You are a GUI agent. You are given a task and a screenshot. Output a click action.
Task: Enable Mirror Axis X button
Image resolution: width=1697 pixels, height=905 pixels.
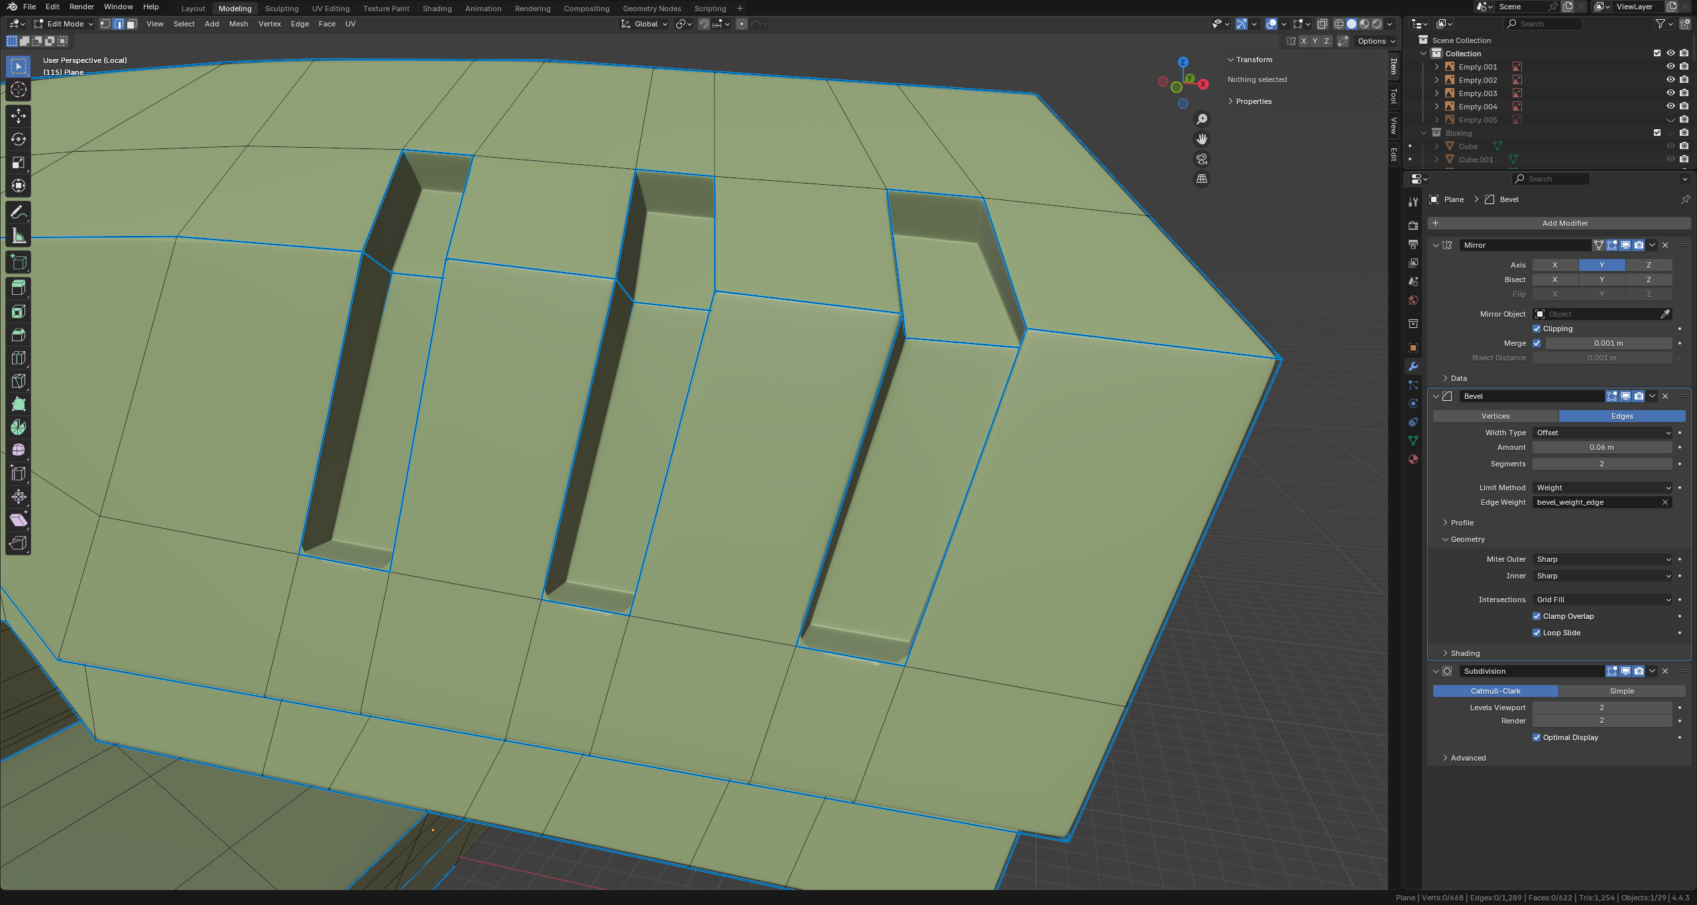pos(1554,265)
